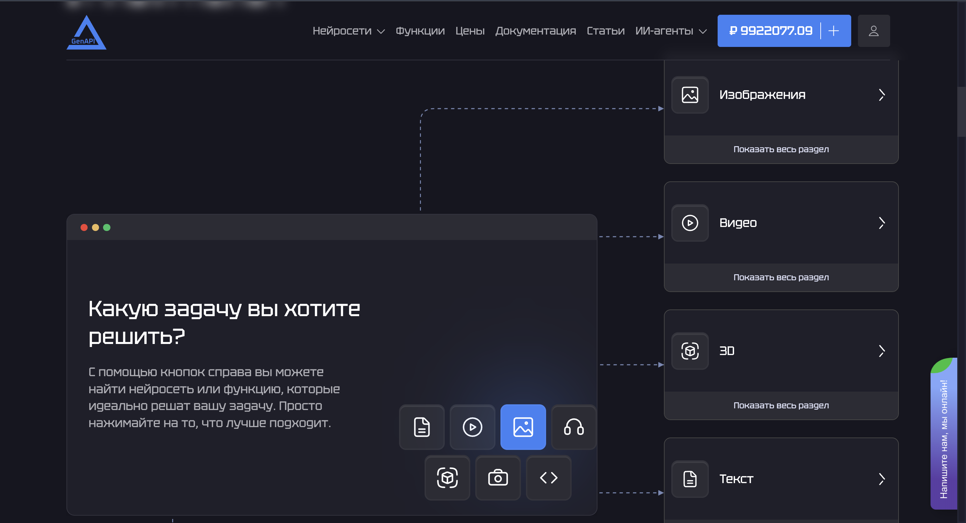Screen dimensions: 966x523
Task: Click heading Какую задачу вы хотите решить?
Action: (x=224, y=323)
